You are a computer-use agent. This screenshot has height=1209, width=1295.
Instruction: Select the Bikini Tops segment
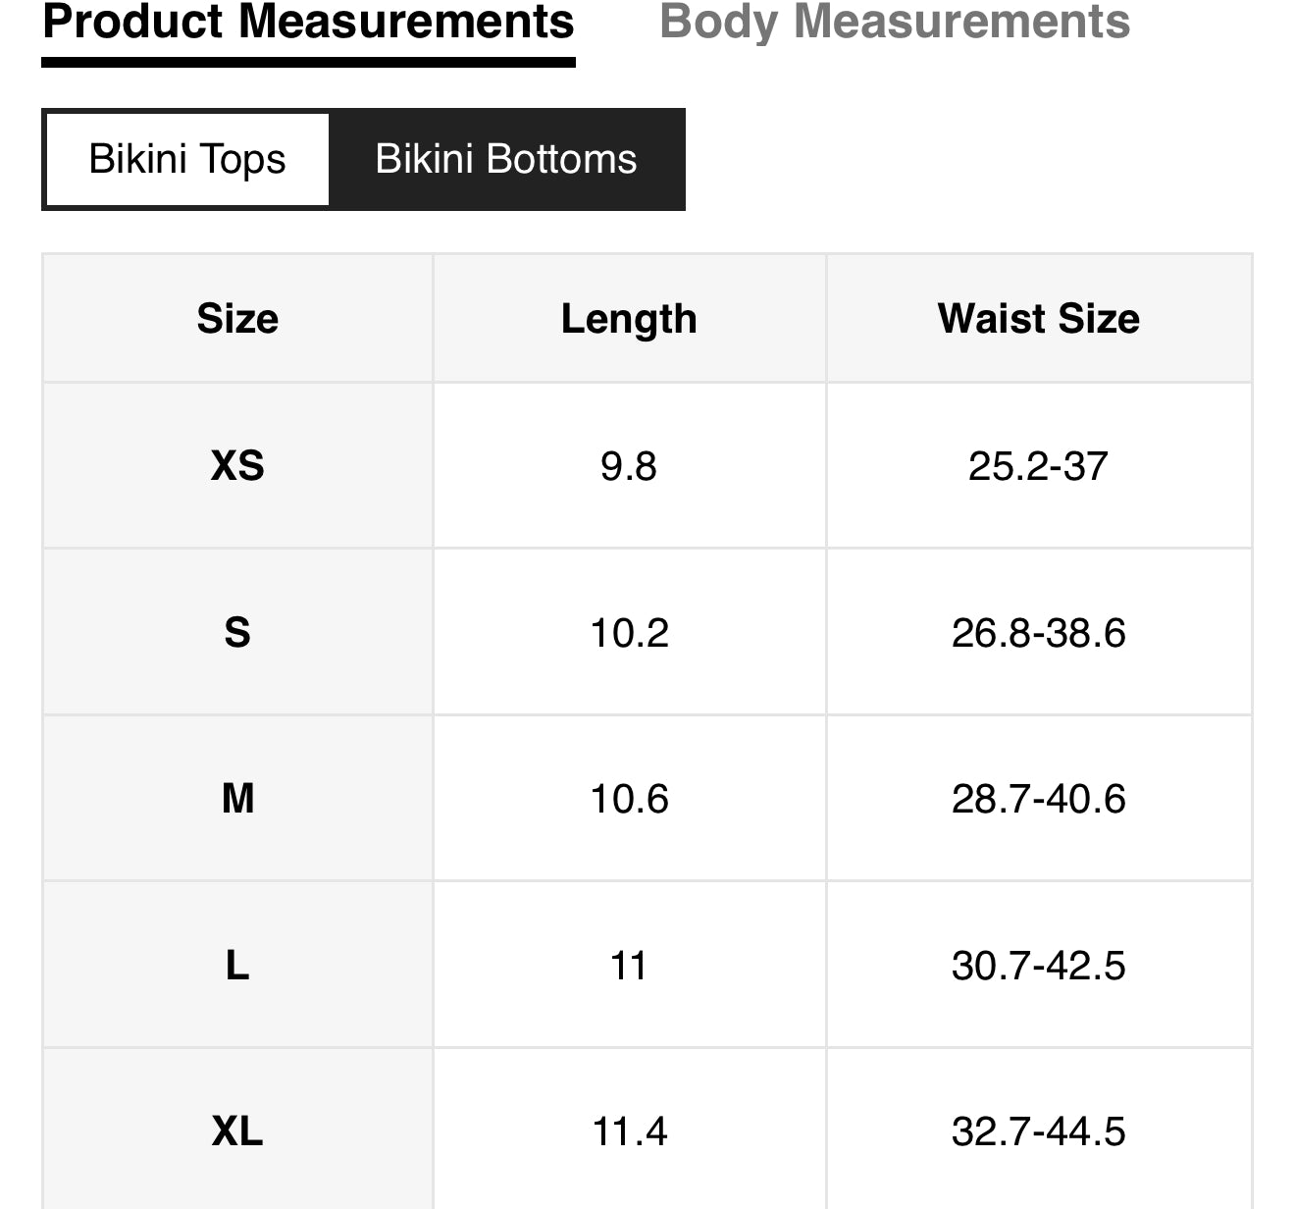click(x=187, y=159)
